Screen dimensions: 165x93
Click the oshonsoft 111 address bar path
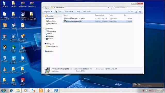60,7
